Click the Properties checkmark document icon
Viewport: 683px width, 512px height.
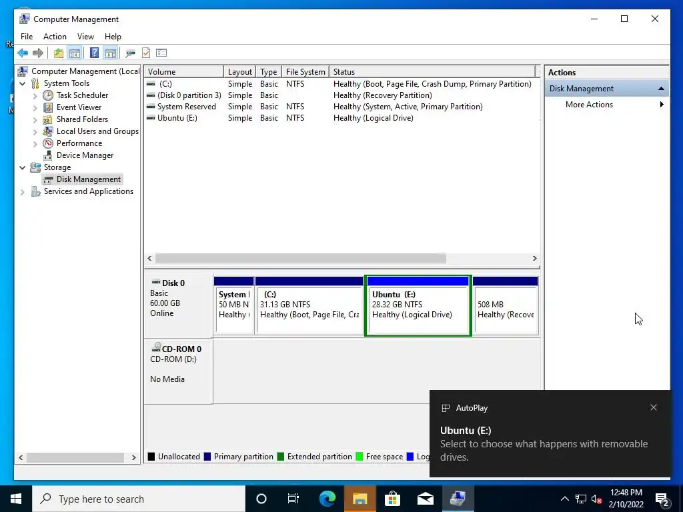146,53
